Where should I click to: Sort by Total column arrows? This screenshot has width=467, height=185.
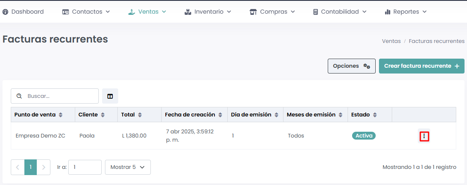coord(140,115)
